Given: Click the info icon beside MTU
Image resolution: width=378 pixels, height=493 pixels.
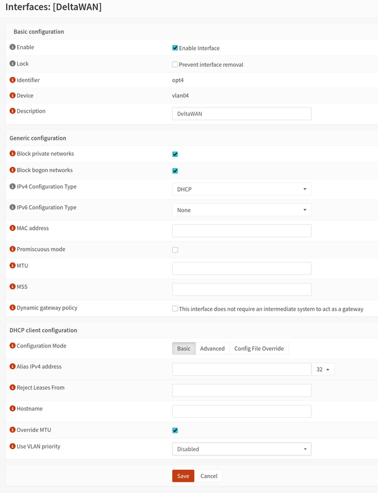Looking at the screenshot, I should 13,266.
